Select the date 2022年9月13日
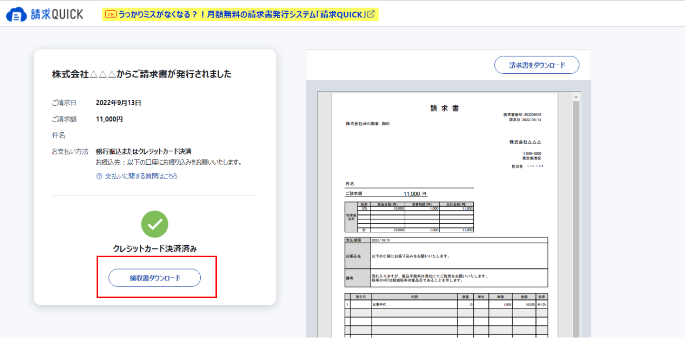 pyautogui.click(x=118, y=103)
